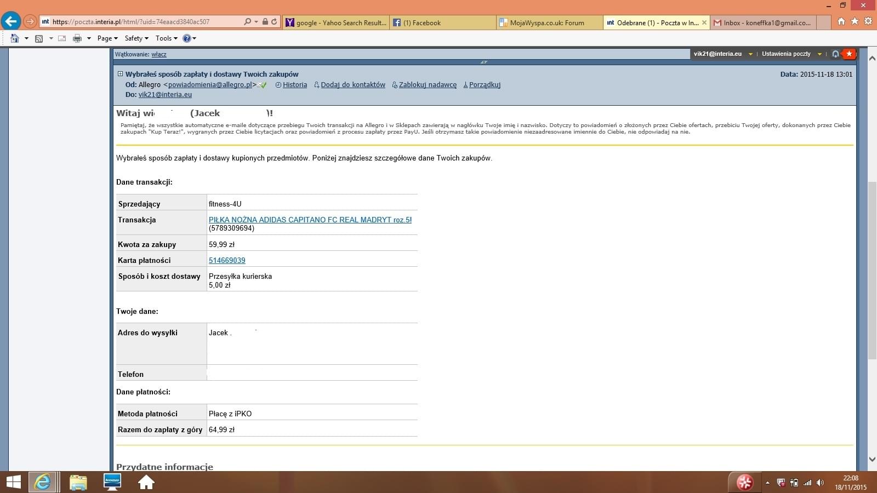The width and height of the screenshot is (877, 493).
Task: Click the network signal tray icon
Action: 807,483
